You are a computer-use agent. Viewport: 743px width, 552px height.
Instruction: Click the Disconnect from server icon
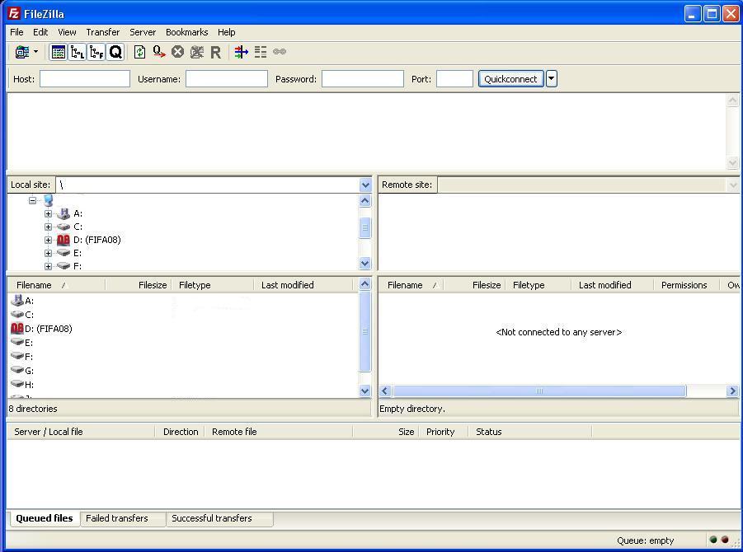[196, 52]
